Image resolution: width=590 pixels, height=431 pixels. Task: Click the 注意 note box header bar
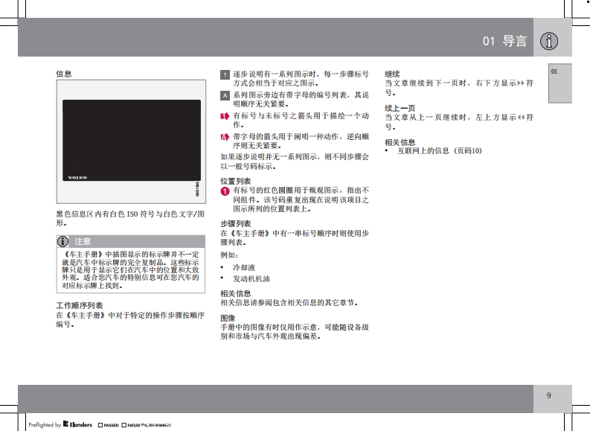click(131, 241)
